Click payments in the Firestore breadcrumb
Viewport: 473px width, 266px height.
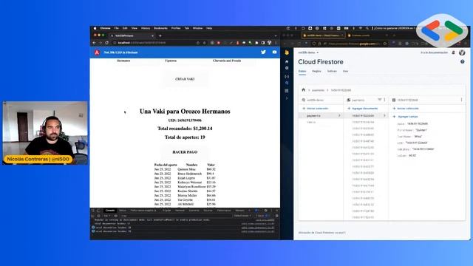[x=318, y=90]
